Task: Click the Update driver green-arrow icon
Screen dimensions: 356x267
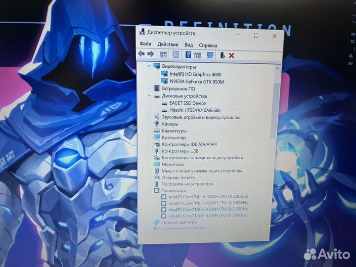Action: (222, 55)
